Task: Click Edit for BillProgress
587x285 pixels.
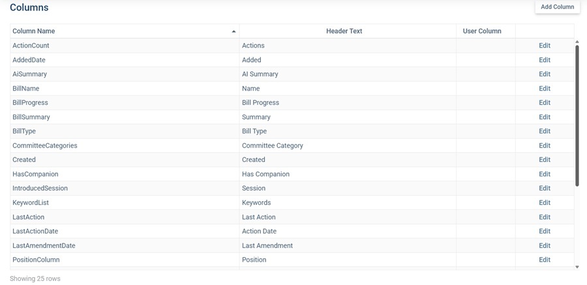Action: [x=545, y=103]
